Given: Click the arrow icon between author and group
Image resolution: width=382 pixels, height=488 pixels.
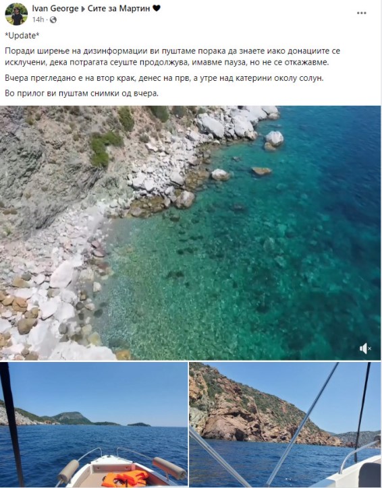Looking at the screenshot, I should [x=83, y=9].
